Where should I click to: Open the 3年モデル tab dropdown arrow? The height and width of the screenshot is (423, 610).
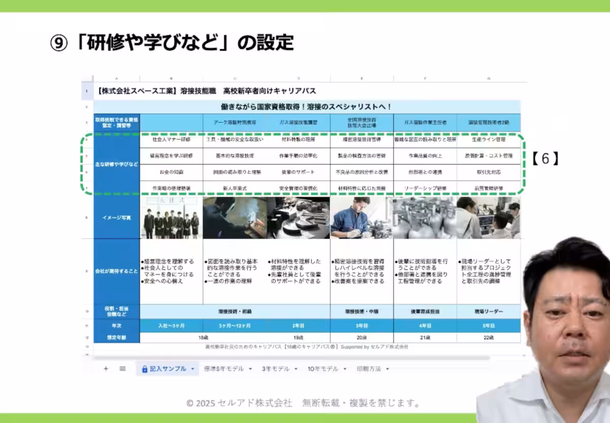click(x=295, y=367)
